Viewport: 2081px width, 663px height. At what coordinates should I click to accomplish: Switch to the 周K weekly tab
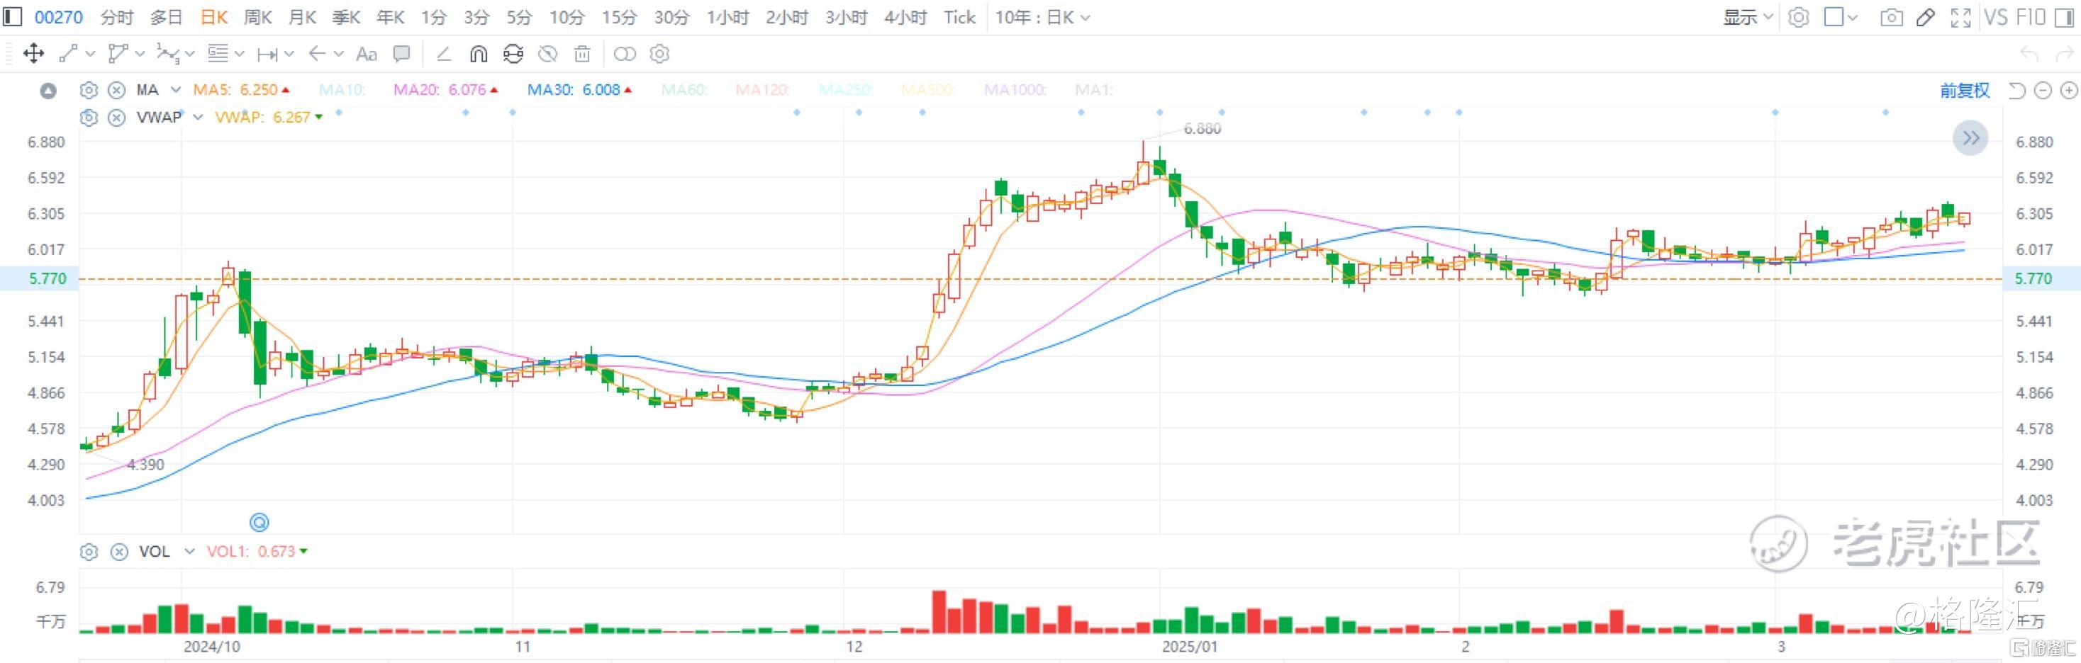pos(257,17)
